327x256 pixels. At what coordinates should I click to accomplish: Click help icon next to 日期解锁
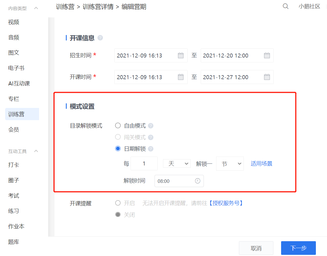151,149
